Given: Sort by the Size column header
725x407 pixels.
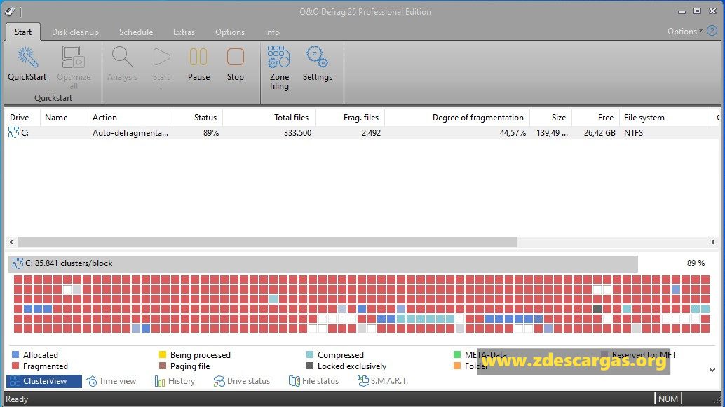Looking at the screenshot, I should point(550,118).
